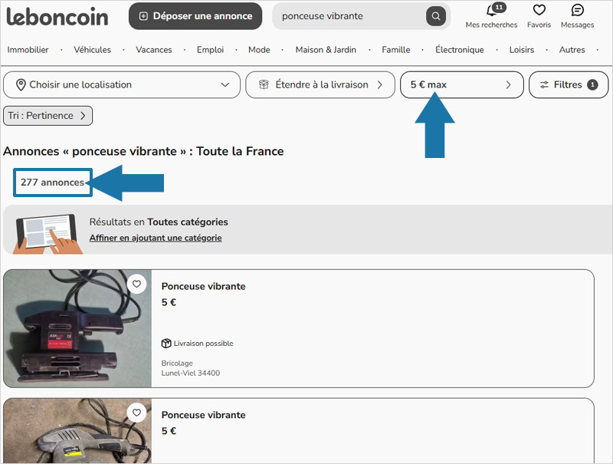The image size is (613, 464).
Task: Click Lunel-Viel 34400 location text
Action: (x=190, y=374)
